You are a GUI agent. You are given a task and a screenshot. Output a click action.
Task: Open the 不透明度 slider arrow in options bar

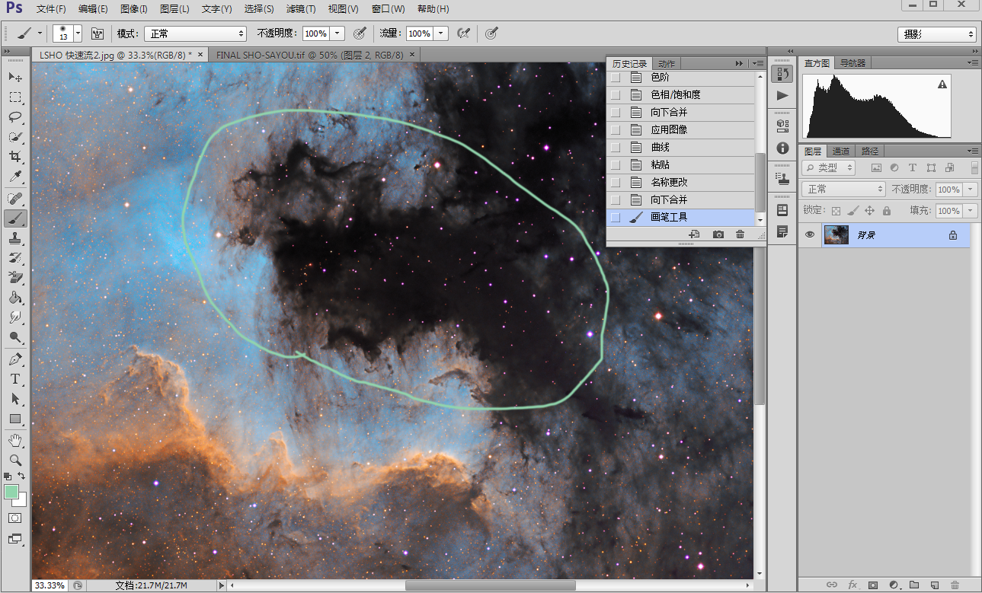[x=338, y=33]
